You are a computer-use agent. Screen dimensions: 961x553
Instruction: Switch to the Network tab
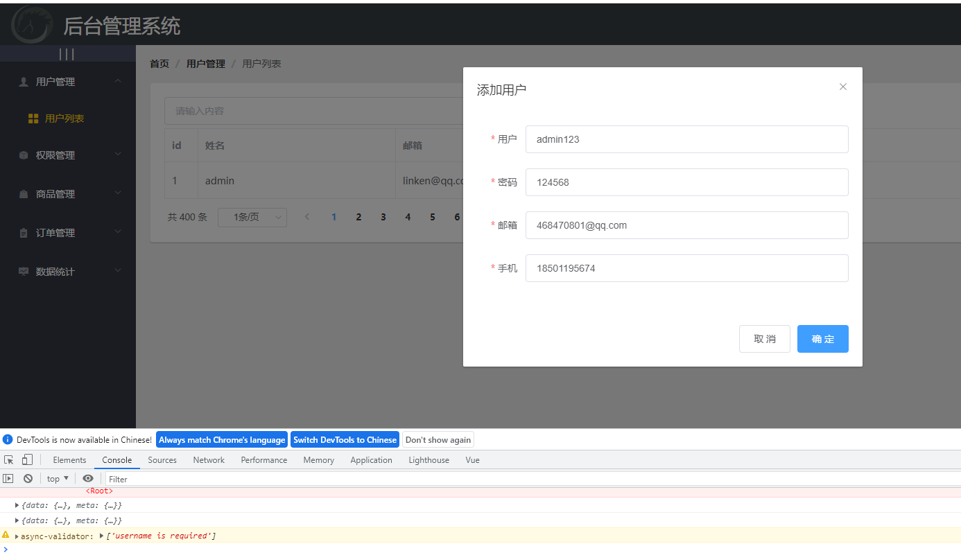coord(209,460)
